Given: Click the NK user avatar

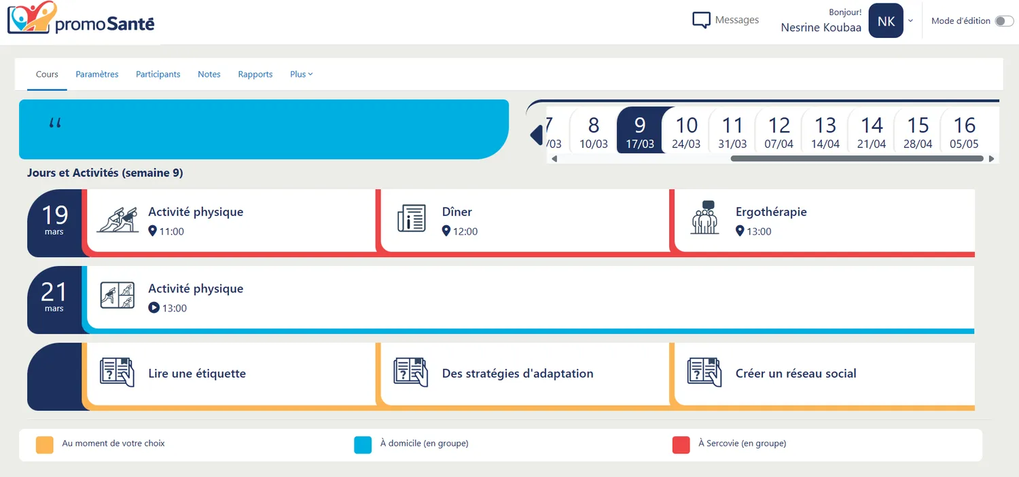Looking at the screenshot, I should [886, 21].
